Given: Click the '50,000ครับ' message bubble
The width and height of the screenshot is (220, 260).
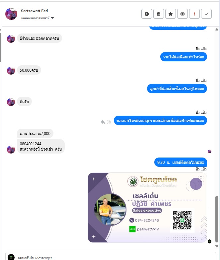Looking at the screenshot, I should (29, 70).
